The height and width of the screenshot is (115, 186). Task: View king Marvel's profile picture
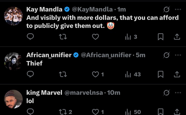click(x=13, y=99)
